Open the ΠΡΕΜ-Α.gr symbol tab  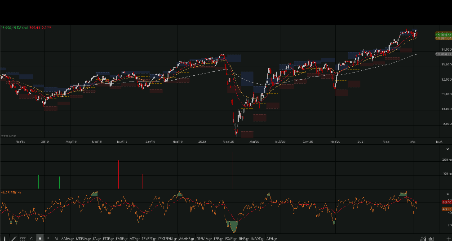pyautogui.click(x=204, y=239)
